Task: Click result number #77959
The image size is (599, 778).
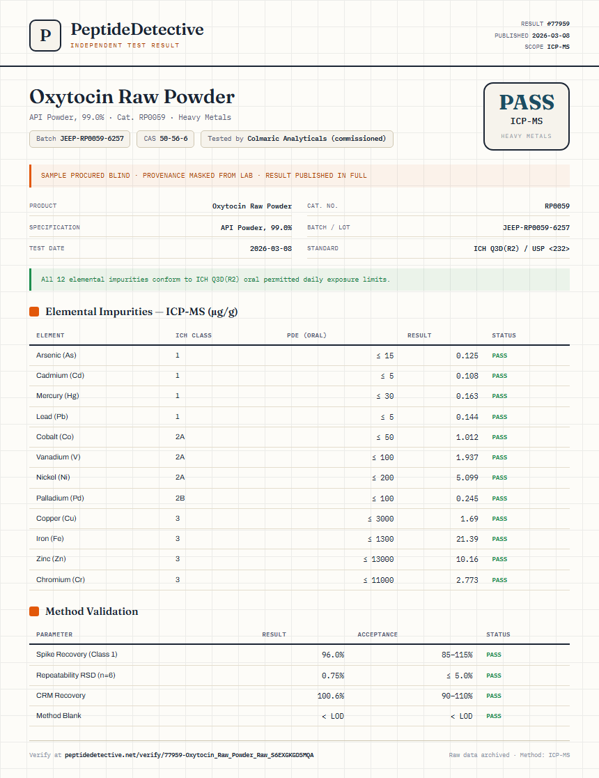Action: tap(558, 24)
